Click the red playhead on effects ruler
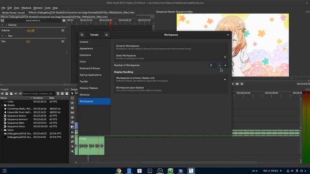 110,24
